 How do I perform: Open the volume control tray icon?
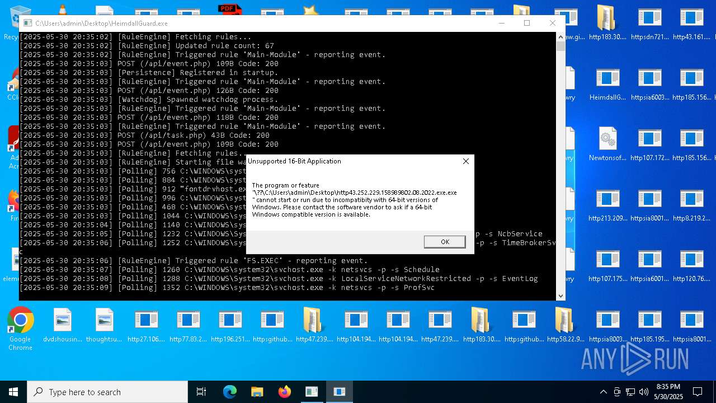click(x=644, y=392)
